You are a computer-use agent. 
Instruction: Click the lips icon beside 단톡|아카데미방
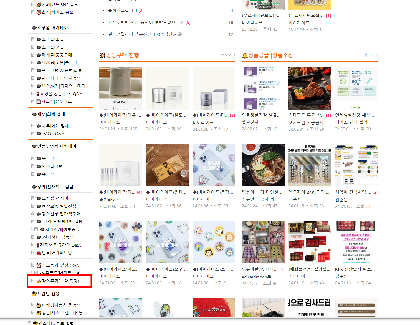(x=39, y=253)
